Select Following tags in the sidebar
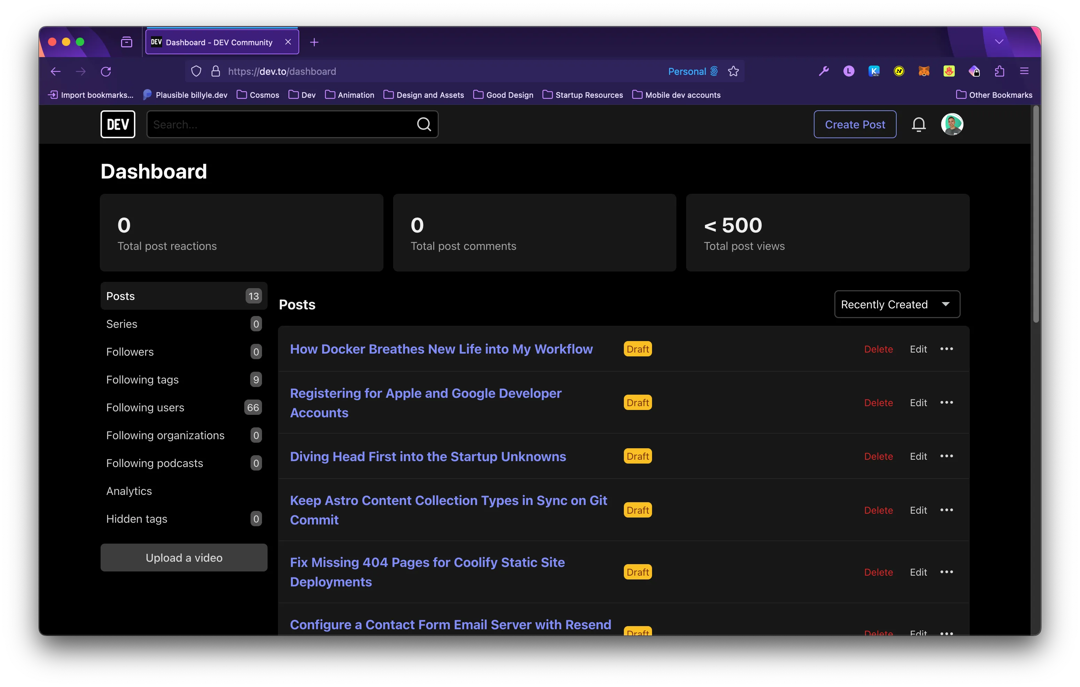 click(184, 380)
